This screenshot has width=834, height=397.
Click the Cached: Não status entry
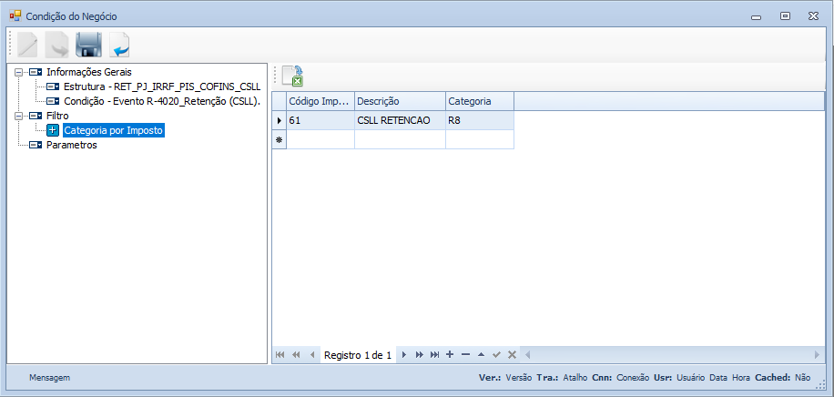pos(783,378)
